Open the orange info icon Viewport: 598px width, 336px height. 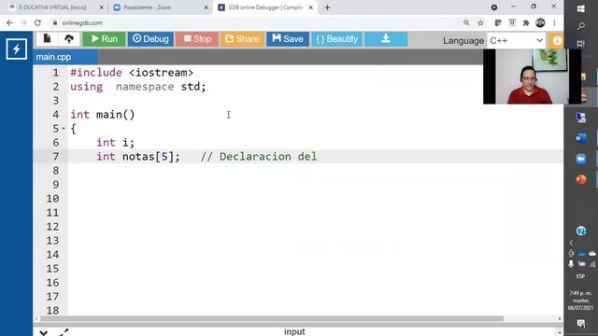557,40
